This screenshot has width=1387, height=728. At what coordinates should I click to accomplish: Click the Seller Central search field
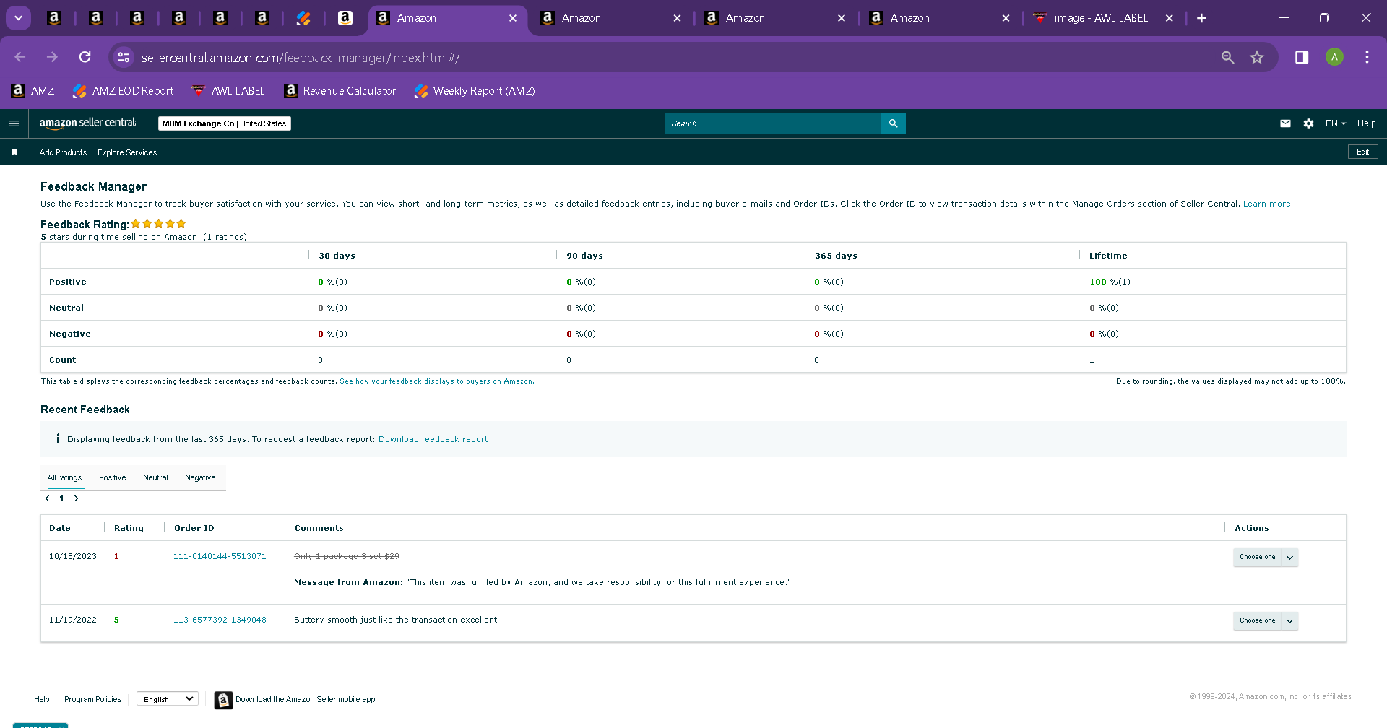click(x=772, y=123)
